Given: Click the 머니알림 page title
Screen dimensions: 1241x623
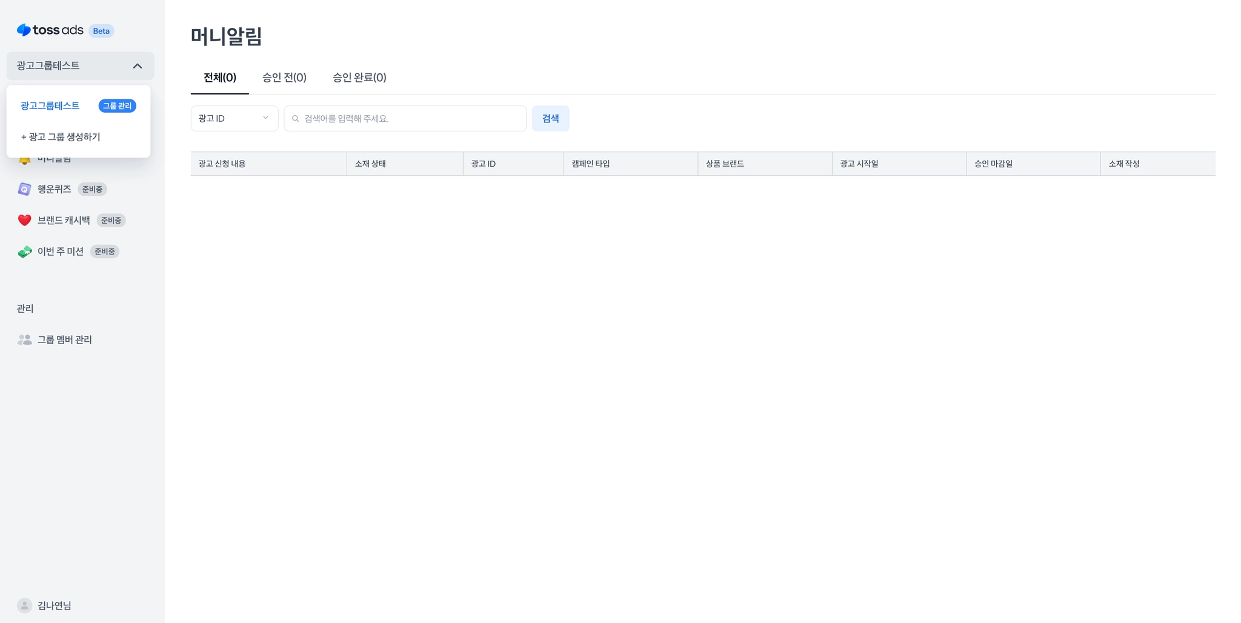Looking at the screenshot, I should click(x=227, y=36).
